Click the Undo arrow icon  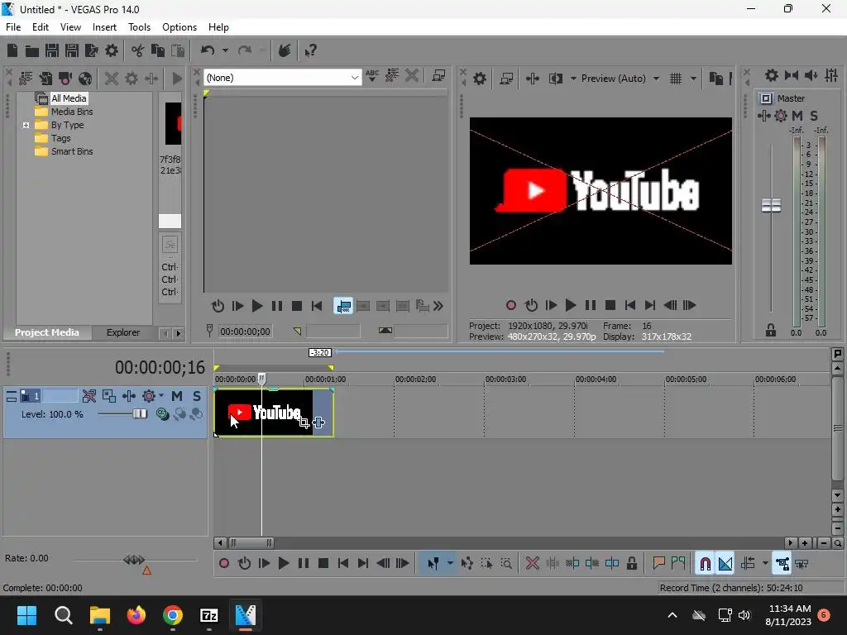coord(208,50)
